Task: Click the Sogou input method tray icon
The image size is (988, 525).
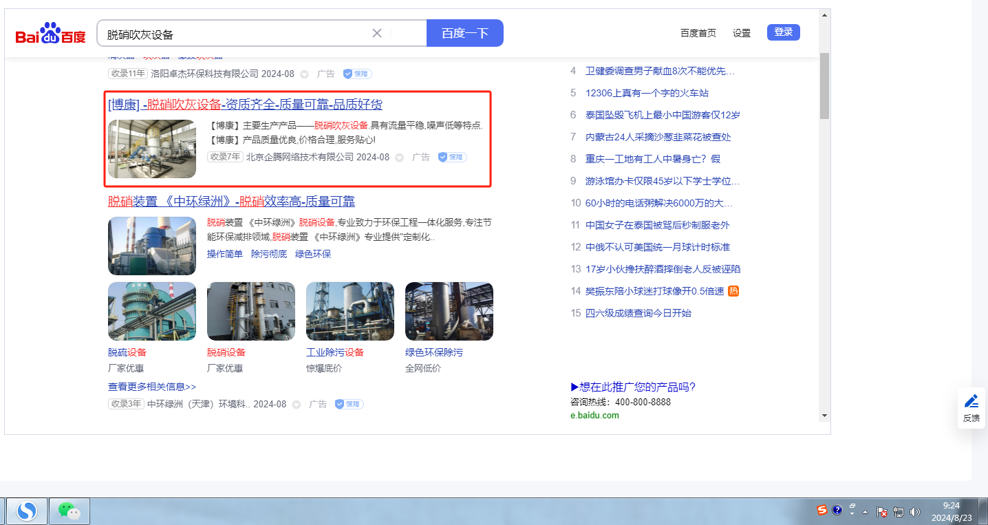Action: point(821,510)
